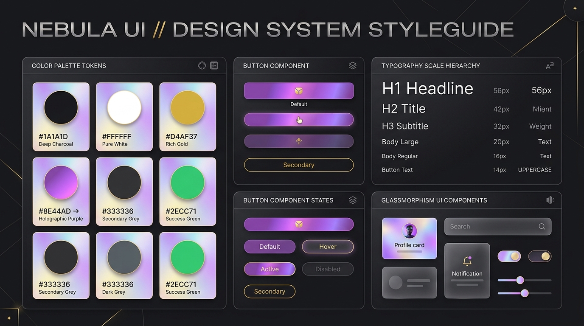Click the upper slider's thumb in Glassmorphism panel
584x326 pixels.
(x=520, y=280)
